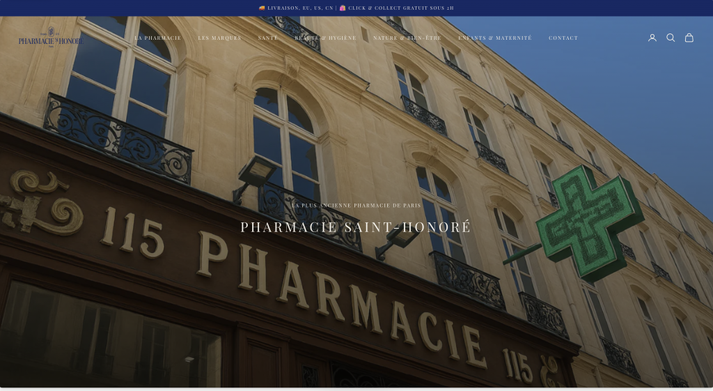Click the shopping bags emoji in banner
The height and width of the screenshot is (391, 713).
pos(343,8)
